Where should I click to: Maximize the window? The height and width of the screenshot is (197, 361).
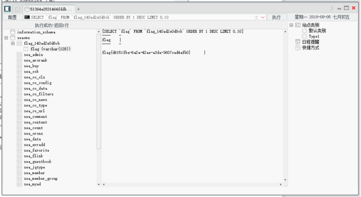pyautogui.click(x=346, y=8)
